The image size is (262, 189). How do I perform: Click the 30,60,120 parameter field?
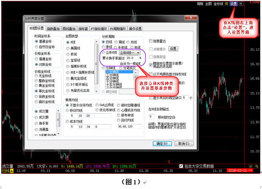pos(130,127)
